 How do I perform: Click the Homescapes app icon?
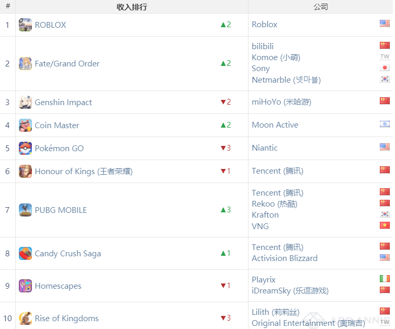click(x=25, y=286)
